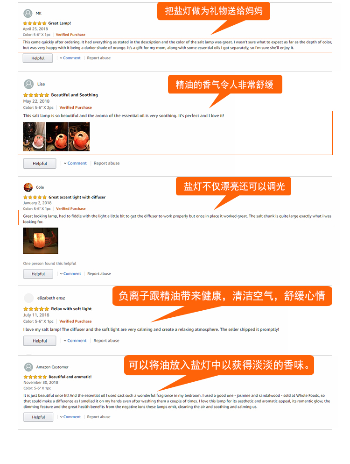Screen dimensions: 350x464
Task: Mark Amazon Customer's review as Helpful
Action: pyautogui.click(x=38, y=417)
